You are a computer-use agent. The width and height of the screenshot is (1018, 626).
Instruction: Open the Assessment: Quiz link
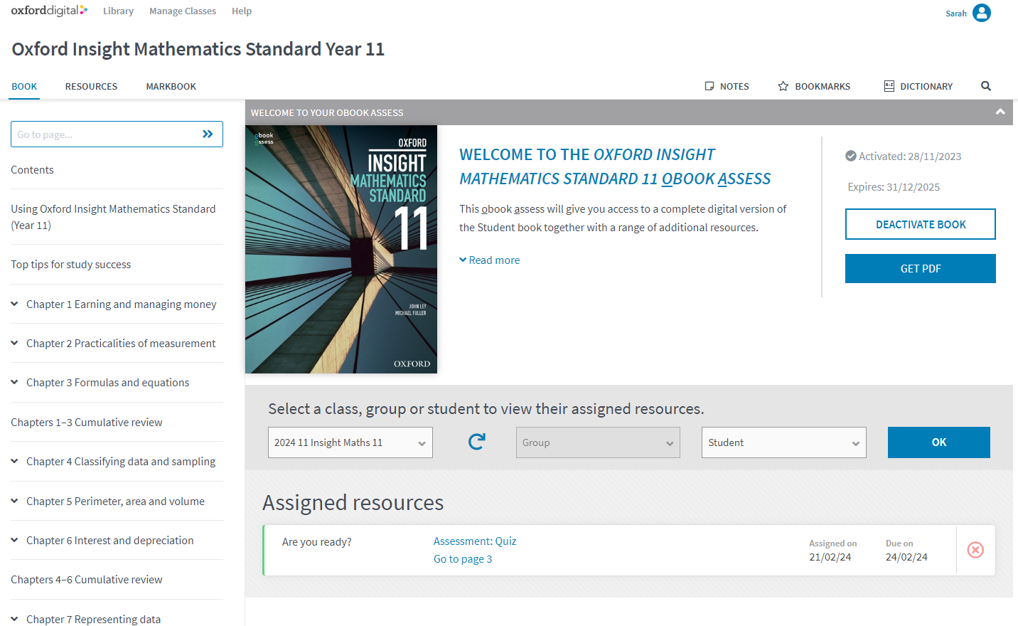point(475,541)
